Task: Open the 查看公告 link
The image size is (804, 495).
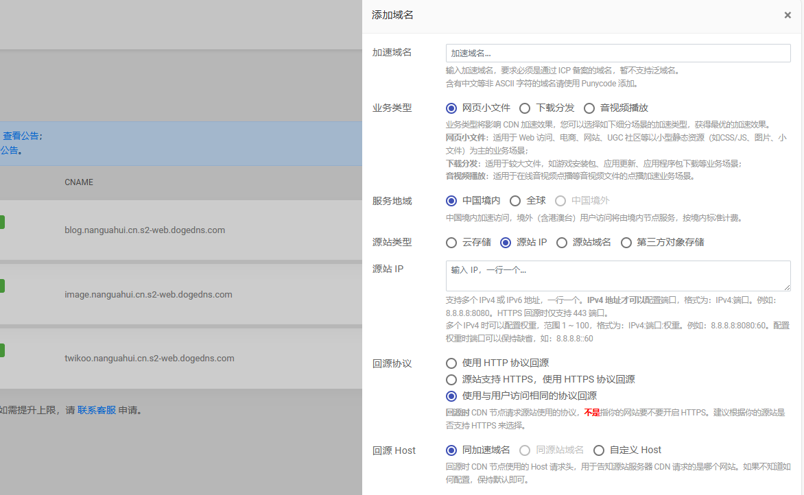Action: click(x=21, y=136)
